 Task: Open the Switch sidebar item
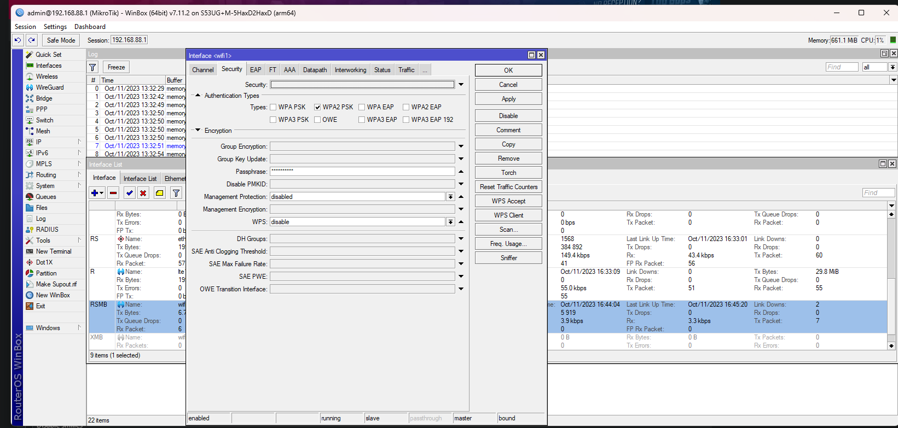pos(44,120)
